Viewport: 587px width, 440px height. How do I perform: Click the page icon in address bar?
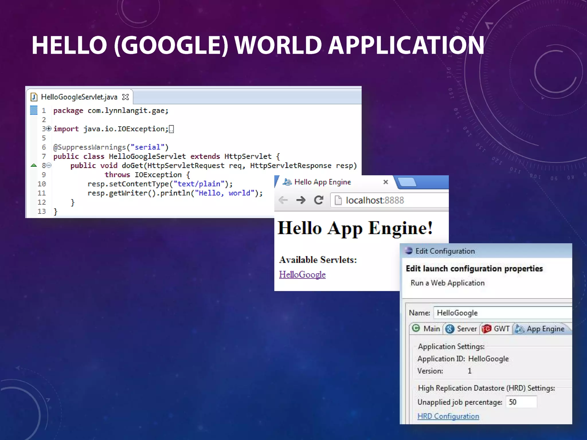[x=338, y=200]
